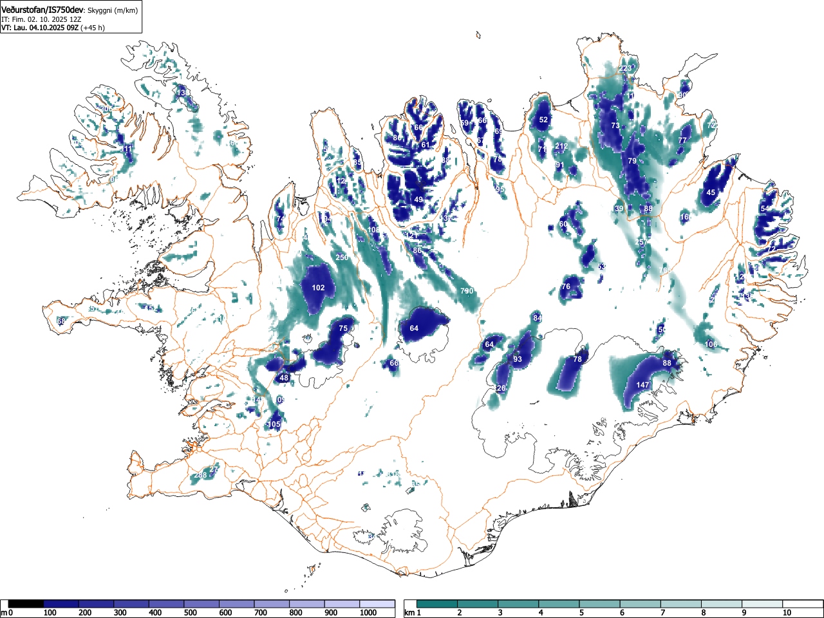Click the 'km' unit label on the scale
This screenshot has height=618, width=824.
[409, 613]
